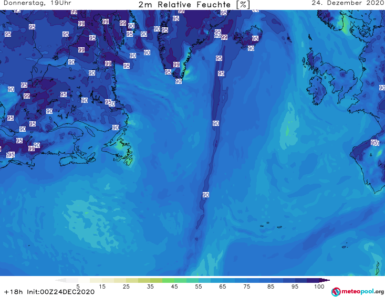This screenshot has height=297, width=385.
Task: Click the '75' tick on the color scale
Action: [247, 287]
